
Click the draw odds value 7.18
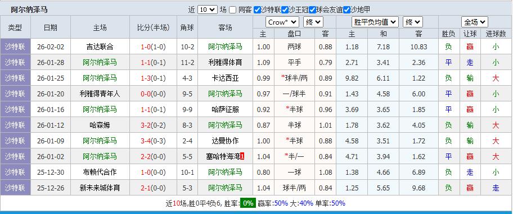[x=383, y=47]
